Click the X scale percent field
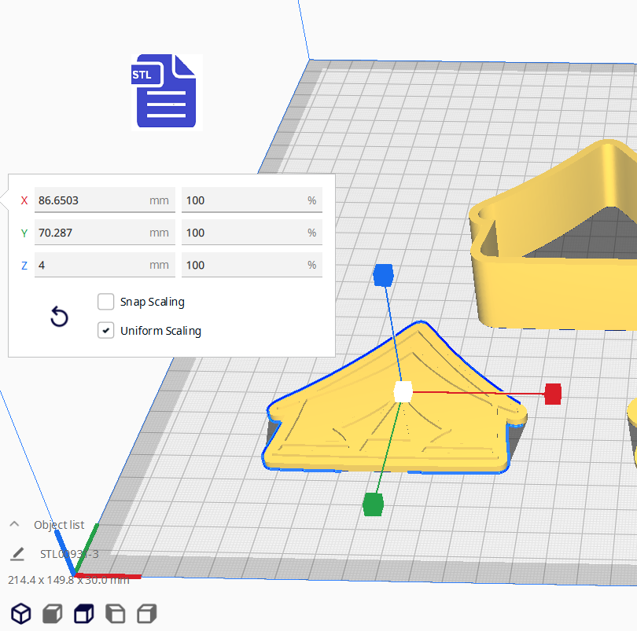637x631 pixels. [244, 200]
